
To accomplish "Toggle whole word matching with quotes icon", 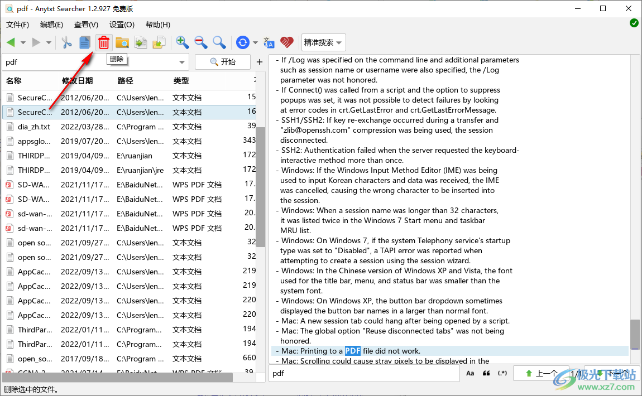I will click(x=485, y=373).
